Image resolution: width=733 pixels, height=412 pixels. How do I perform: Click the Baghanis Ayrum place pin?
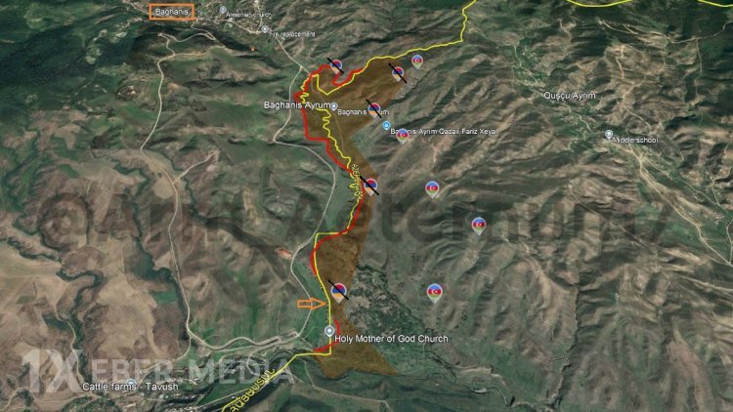(x=334, y=106)
